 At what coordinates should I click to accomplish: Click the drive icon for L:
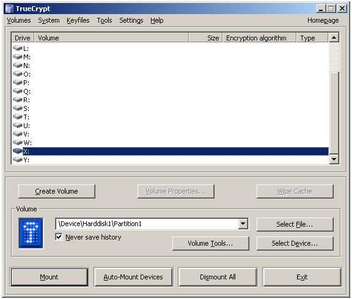[x=18, y=48]
